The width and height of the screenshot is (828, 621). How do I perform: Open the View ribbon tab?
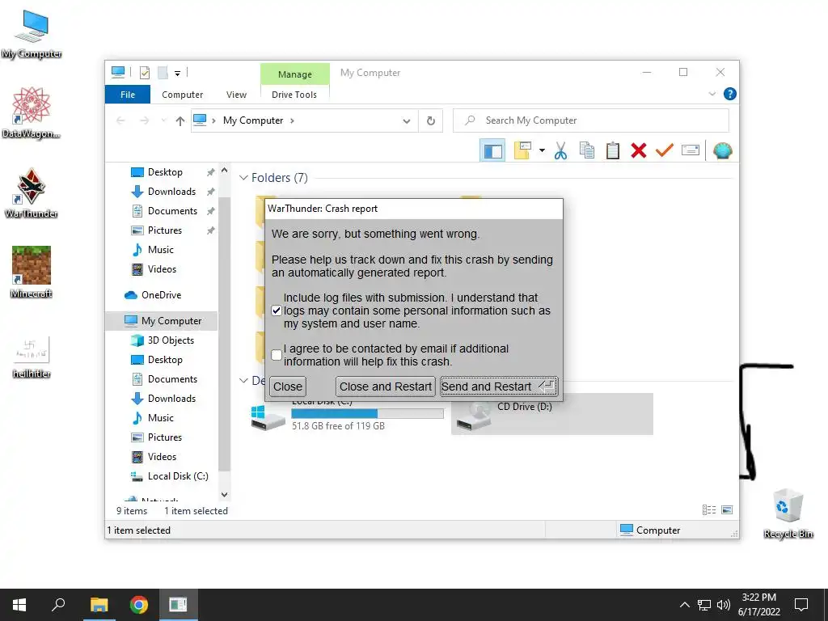(236, 95)
